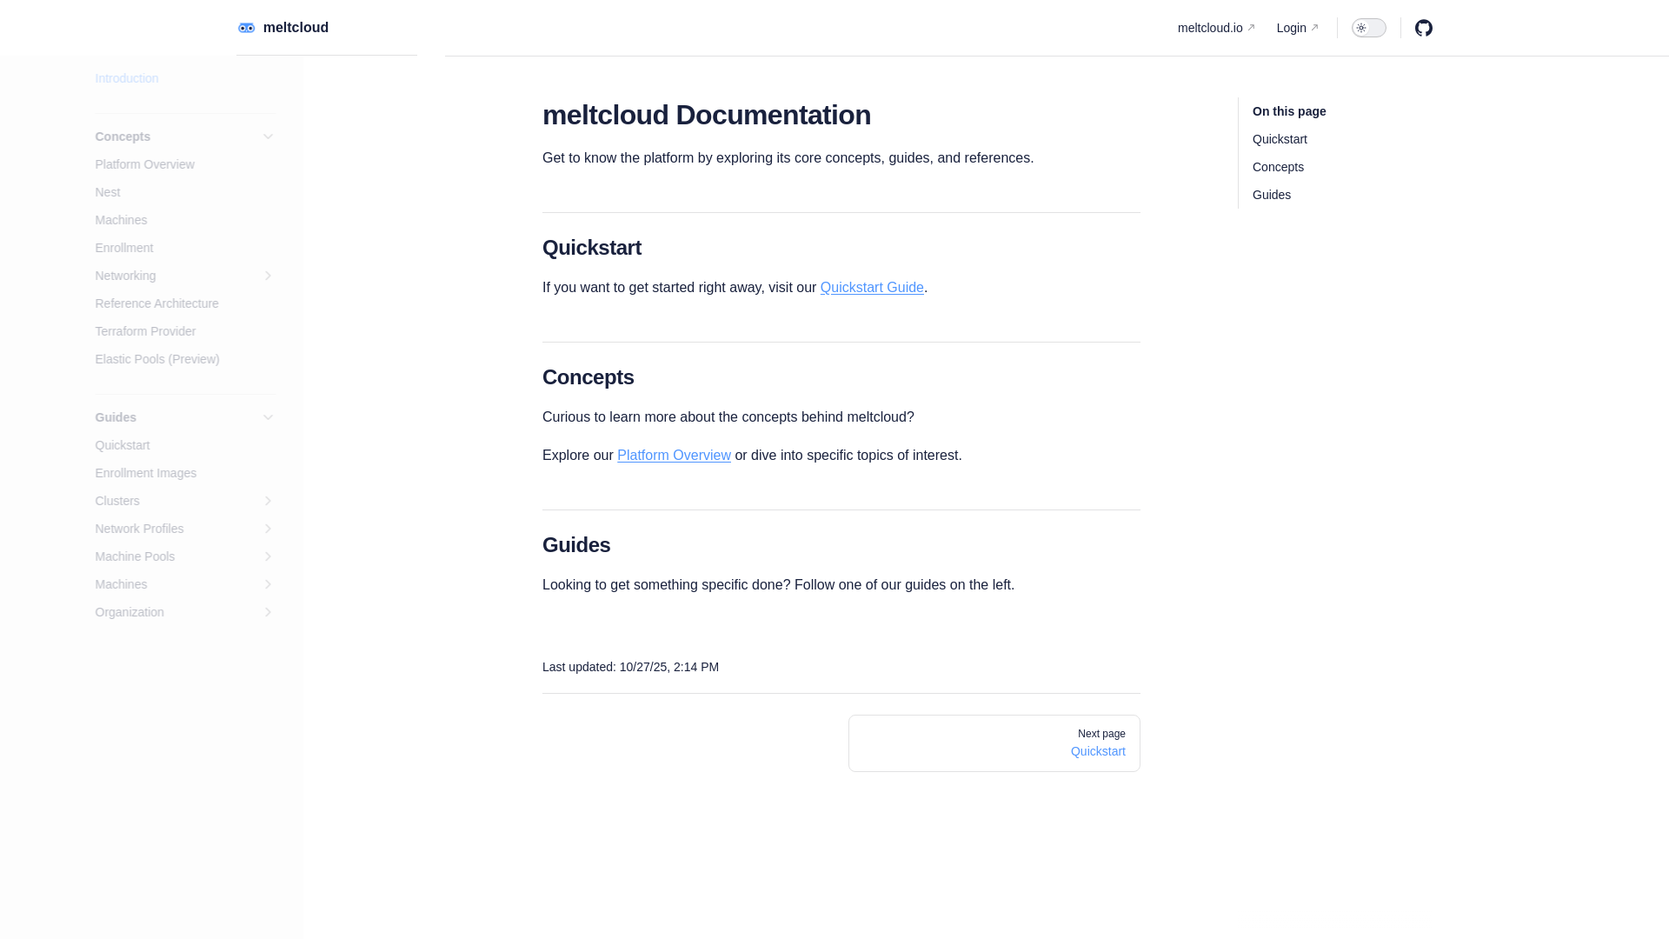This screenshot has width=1669, height=939.
Task: Collapse the Concepts sidebar section
Action: point(268,137)
